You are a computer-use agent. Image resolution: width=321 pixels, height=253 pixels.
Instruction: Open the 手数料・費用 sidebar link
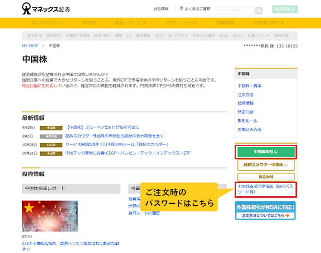click(250, 86)
